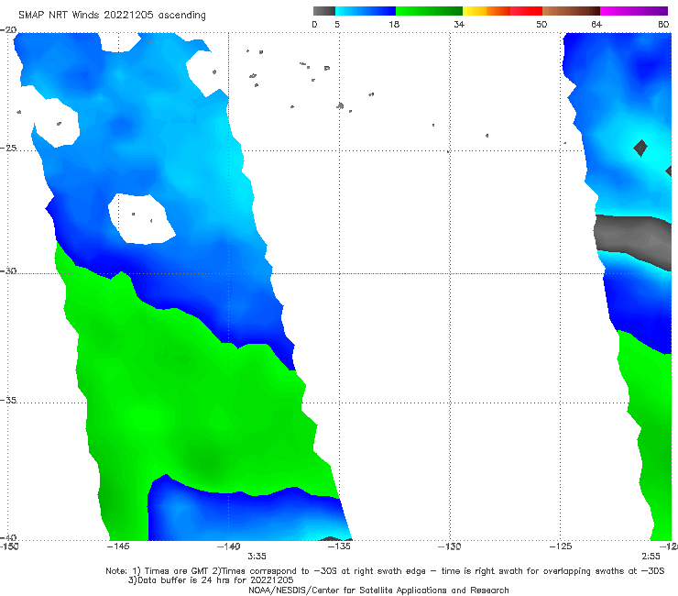Viewport: 678px width, 596px height.
Task: Click the colorbar label '50'
Action: pyautogui.click(x=541, y=24)
